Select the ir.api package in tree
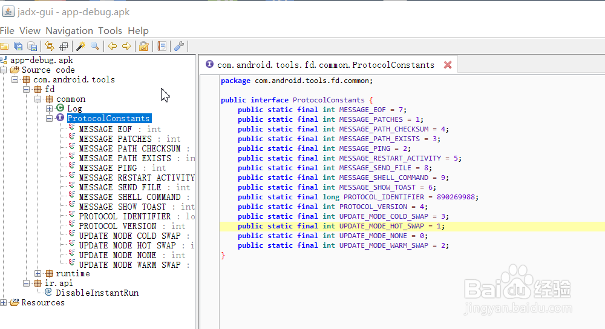The height and width of the screenshot is (329, 605). click(x=59, y=283)
